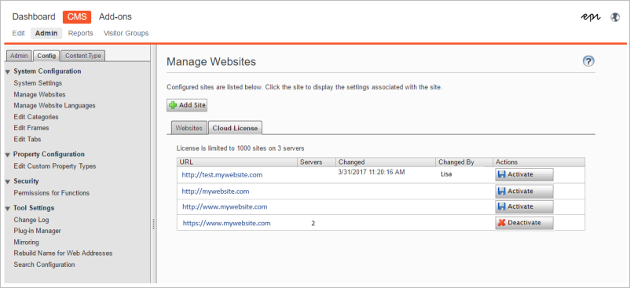Deactivate license for https://www.mywebsite.com
Viewport: 630px width, 288px height.
(524, 223)
